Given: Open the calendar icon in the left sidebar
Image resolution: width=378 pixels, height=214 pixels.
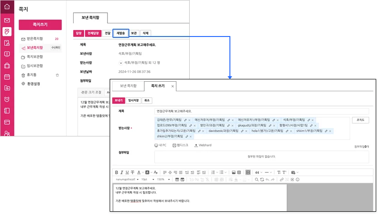Looking at the screenshot, I should coord(7,77).
